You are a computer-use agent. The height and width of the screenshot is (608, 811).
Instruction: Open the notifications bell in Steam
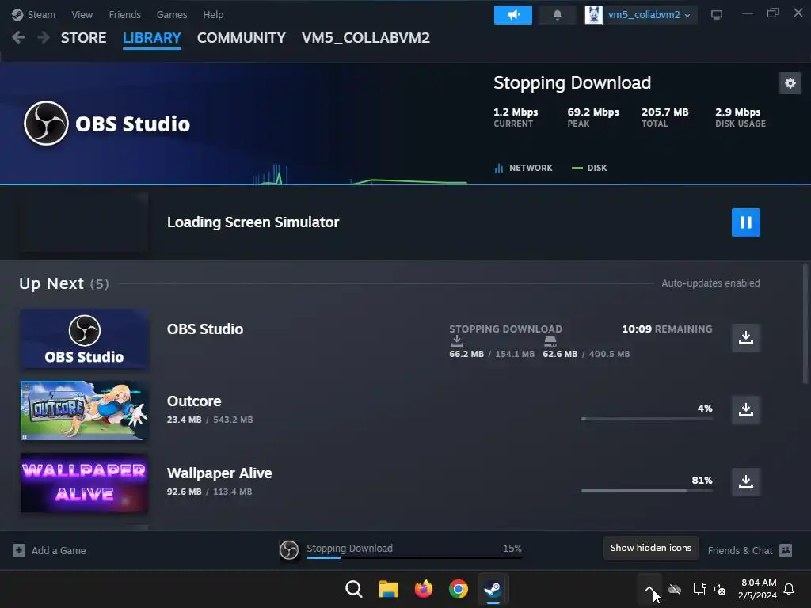pos(557,15)
